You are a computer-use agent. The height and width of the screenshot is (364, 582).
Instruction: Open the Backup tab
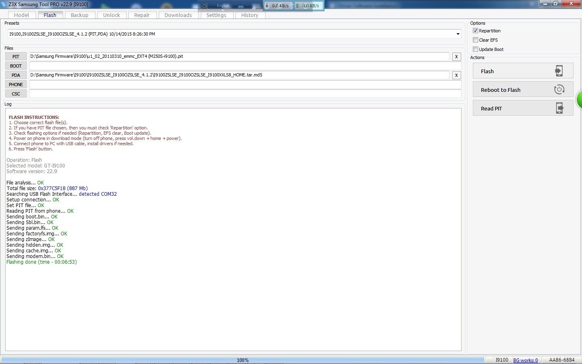tap(80, 15)
